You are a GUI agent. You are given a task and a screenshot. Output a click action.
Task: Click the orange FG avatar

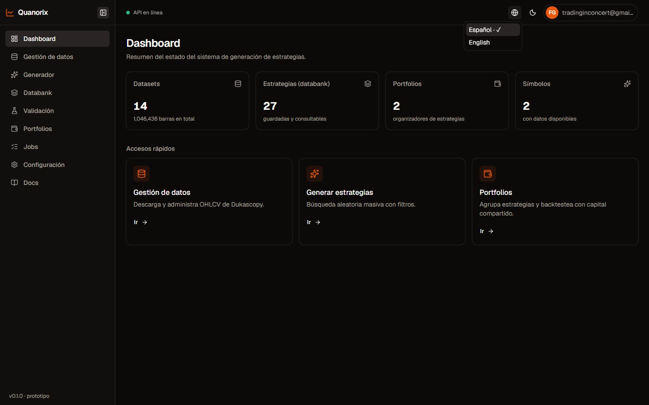coord(552,13)
